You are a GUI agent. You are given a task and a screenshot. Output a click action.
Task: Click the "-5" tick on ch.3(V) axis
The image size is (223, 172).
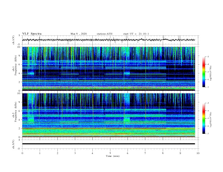19,149
